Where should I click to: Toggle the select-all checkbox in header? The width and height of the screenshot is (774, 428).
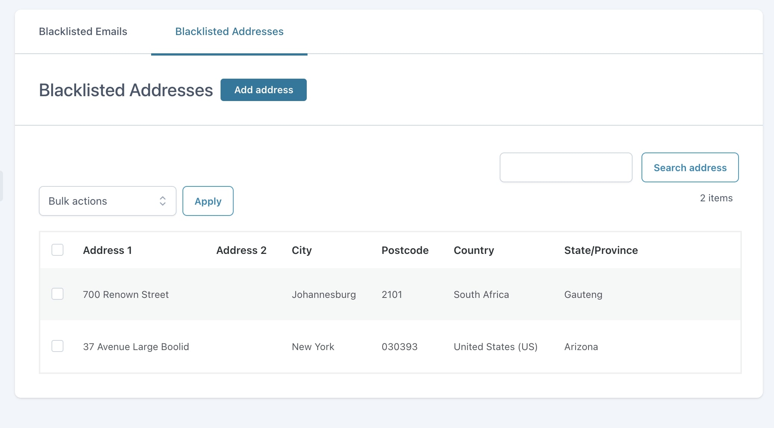tap(57, 250)
